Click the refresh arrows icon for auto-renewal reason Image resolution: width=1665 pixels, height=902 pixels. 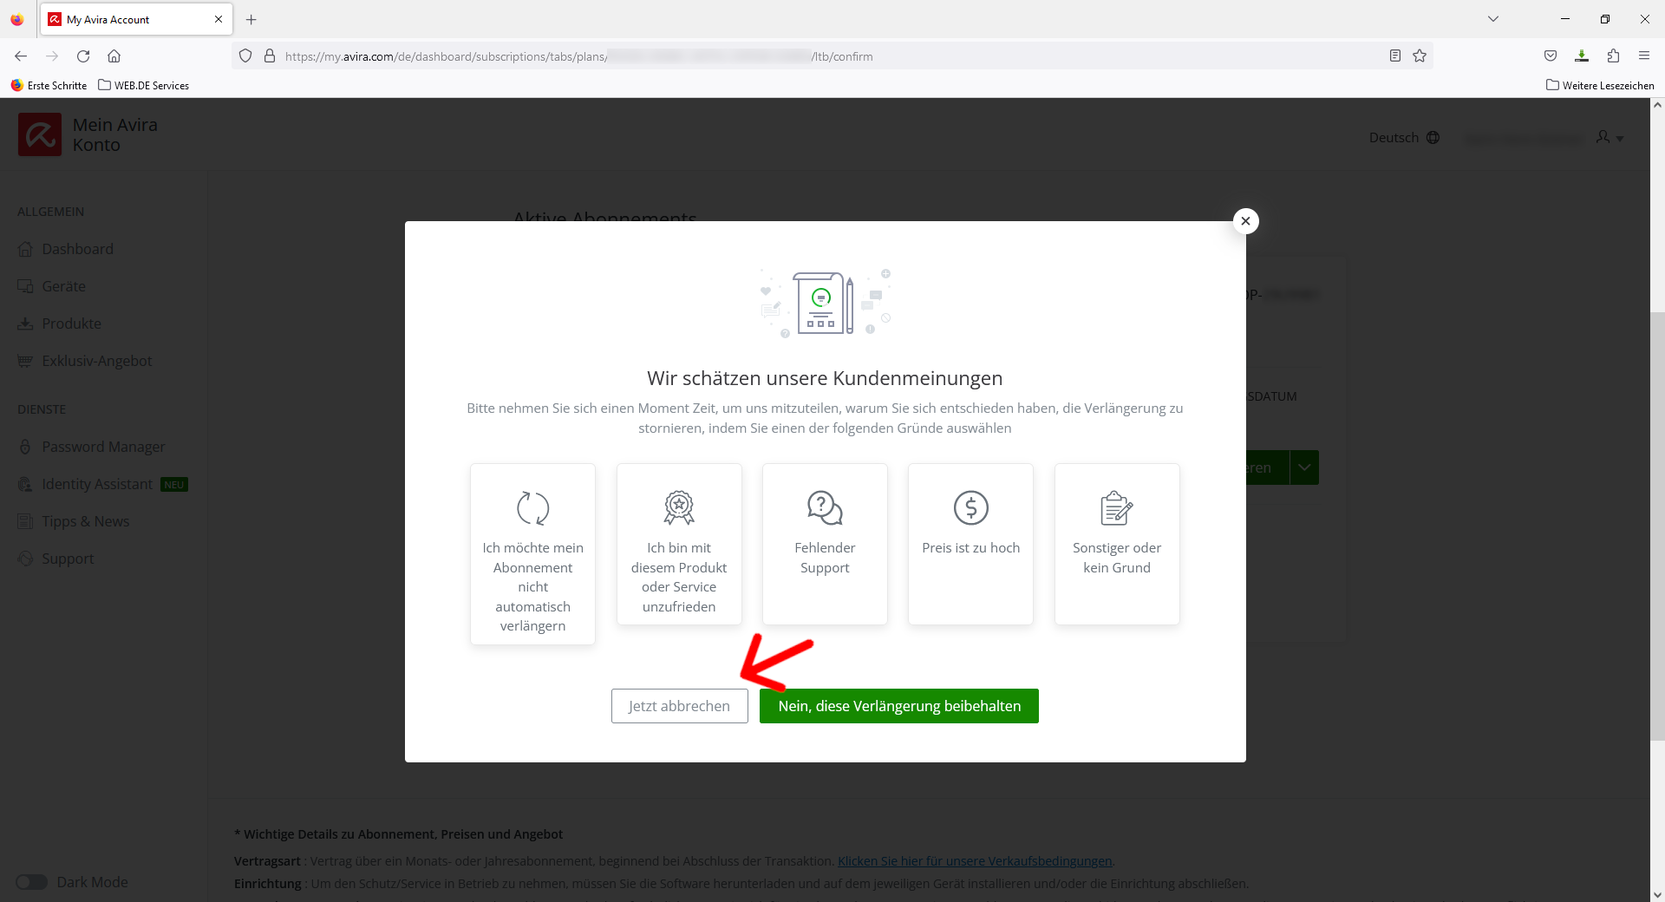click(x=532, y=508)
